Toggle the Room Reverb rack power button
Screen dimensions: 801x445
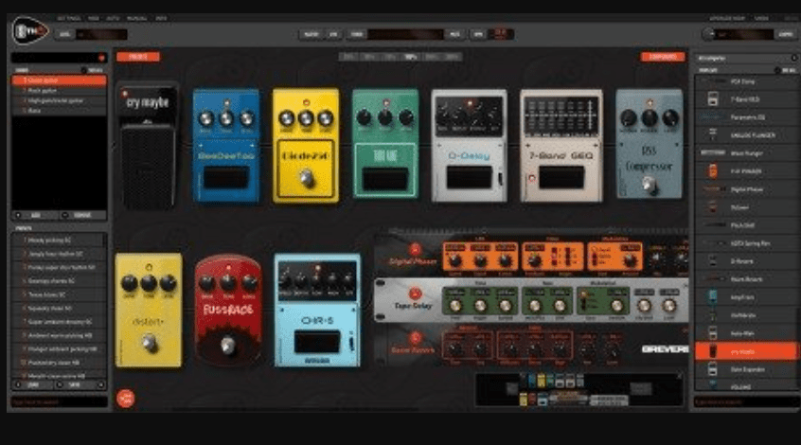(415, 338)
